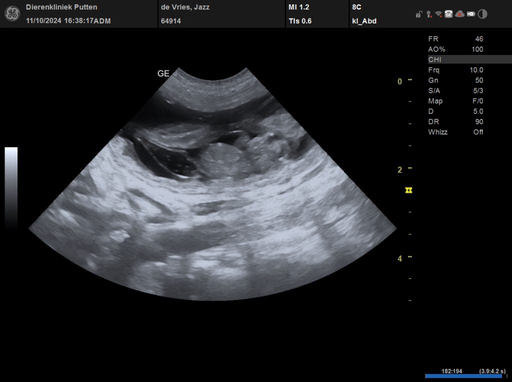The width and height of the screenshot is (512, 382).
Task: Open the GE remote service phone icon
Action: [448, 14]
